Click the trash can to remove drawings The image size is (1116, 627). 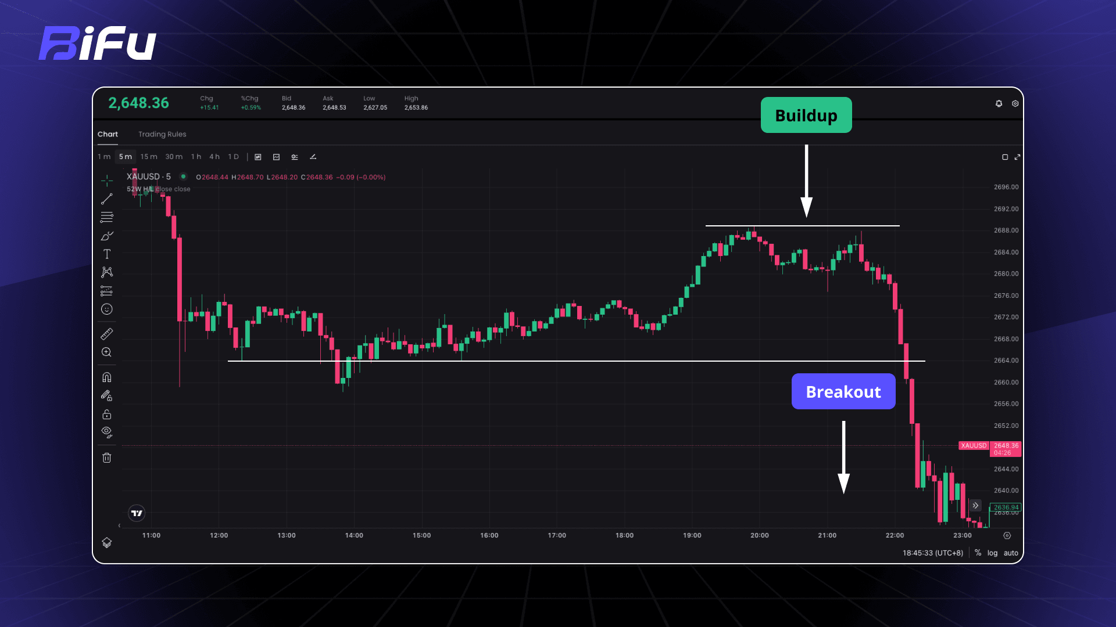[x=107, y=457]
